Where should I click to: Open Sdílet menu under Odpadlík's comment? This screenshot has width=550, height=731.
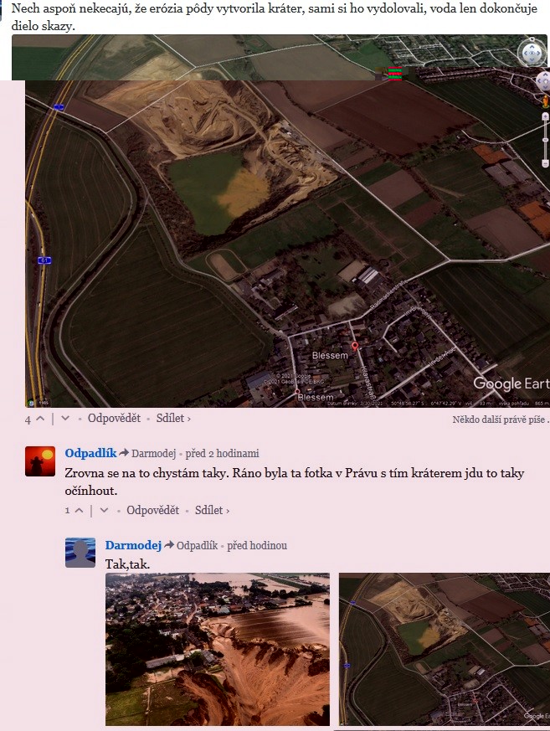coord(212,510)
